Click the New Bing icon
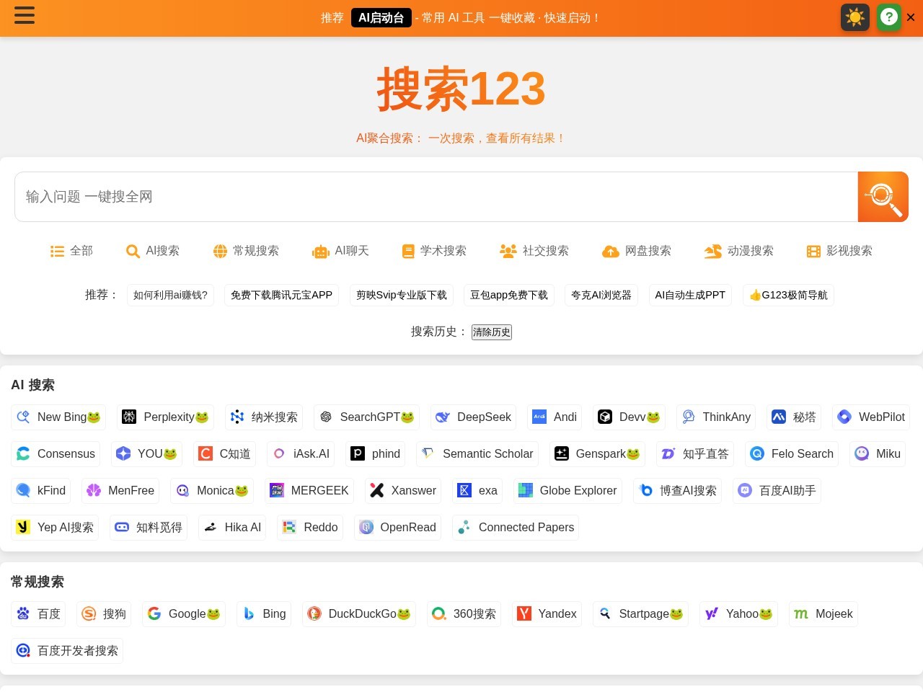923x692 pixels. [23, 417]
